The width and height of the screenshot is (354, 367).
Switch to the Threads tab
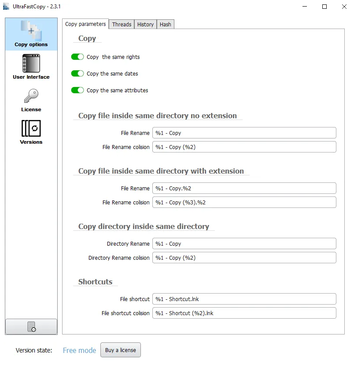[x=122, y=24]
